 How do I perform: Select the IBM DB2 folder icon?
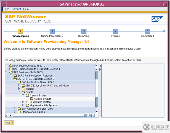(23, 85)
